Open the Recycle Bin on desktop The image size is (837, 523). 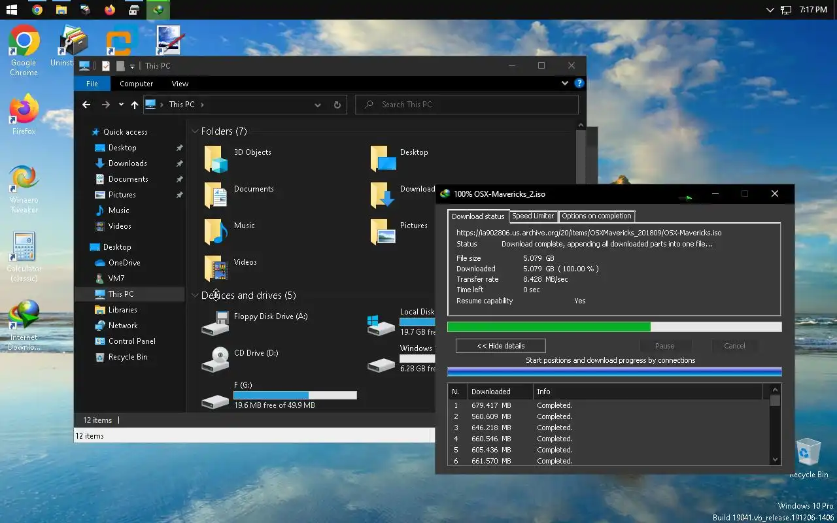808,458
